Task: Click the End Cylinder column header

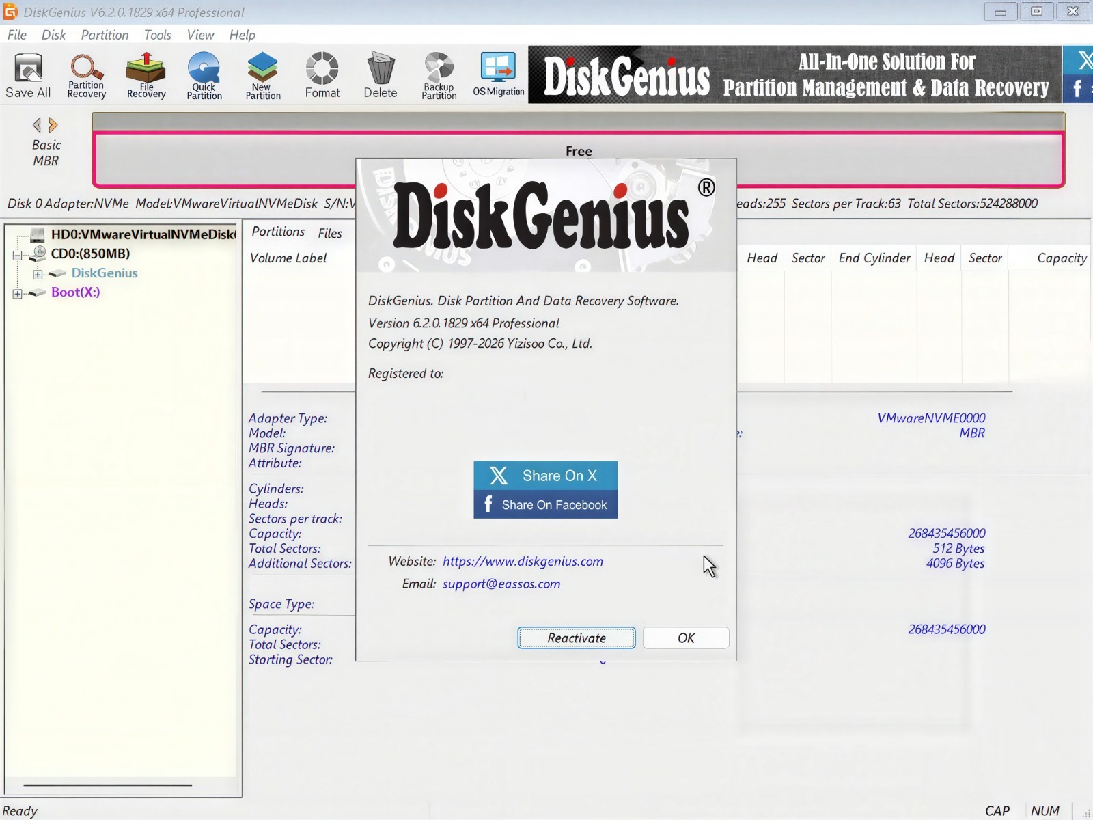Action: click(874, 258)
